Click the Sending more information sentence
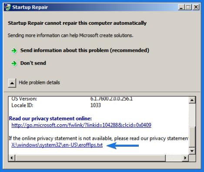 click(x=70, y=36)
